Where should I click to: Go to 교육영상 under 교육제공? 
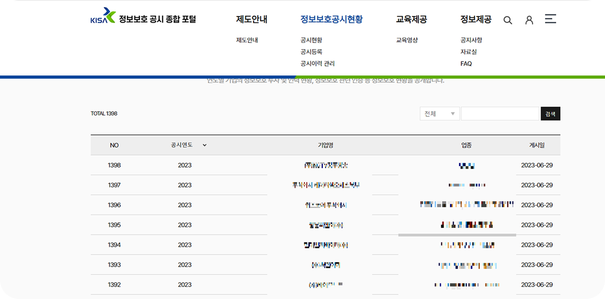[x=407, y=40]
